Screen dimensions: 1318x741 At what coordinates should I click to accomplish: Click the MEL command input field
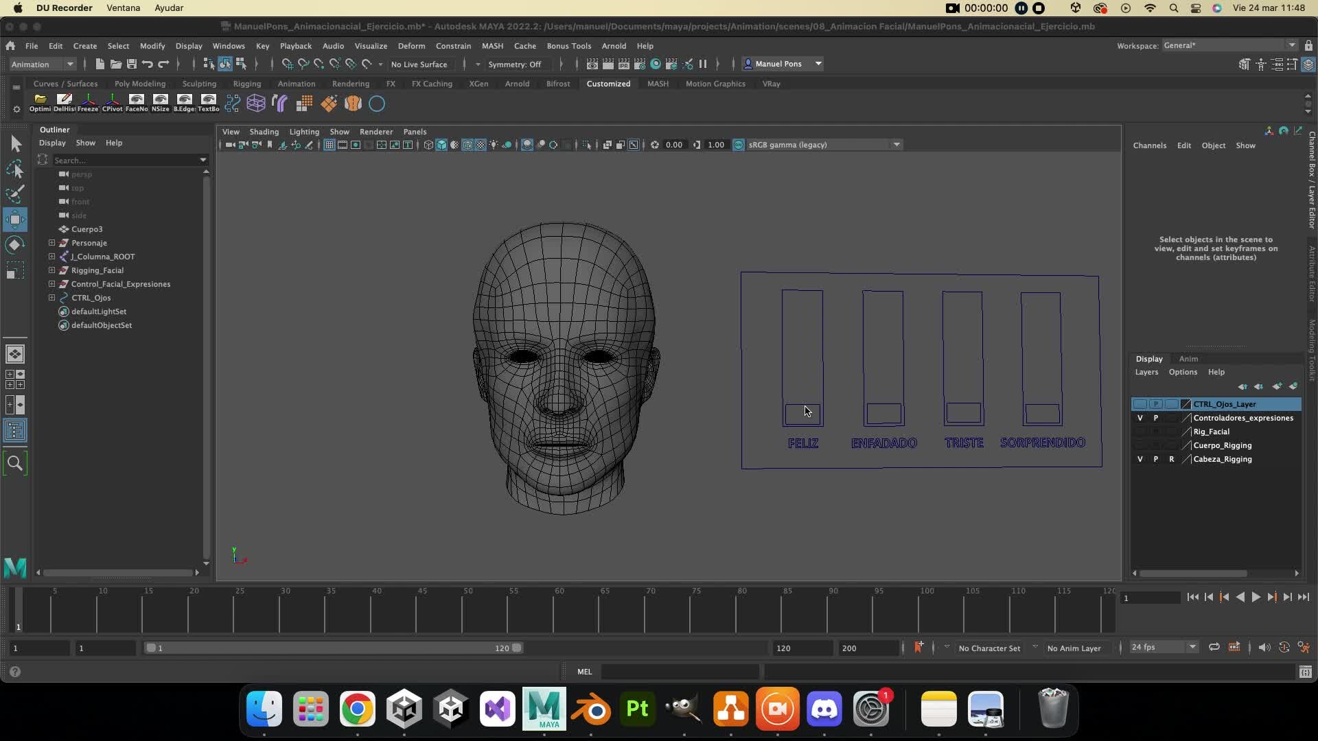pyautogui.click(x=680, y=672)
